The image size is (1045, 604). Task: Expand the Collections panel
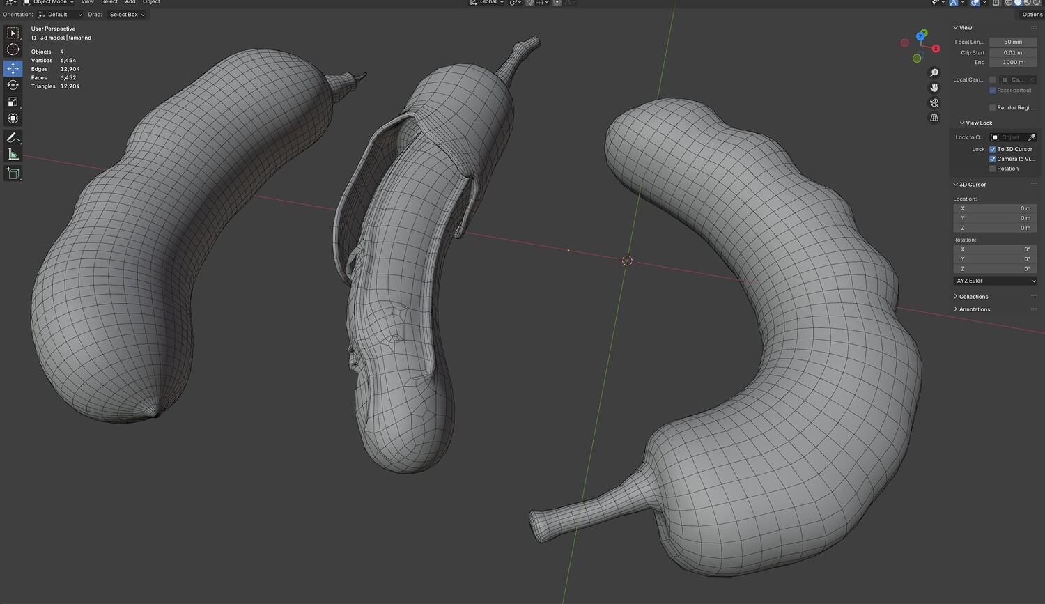970,297
